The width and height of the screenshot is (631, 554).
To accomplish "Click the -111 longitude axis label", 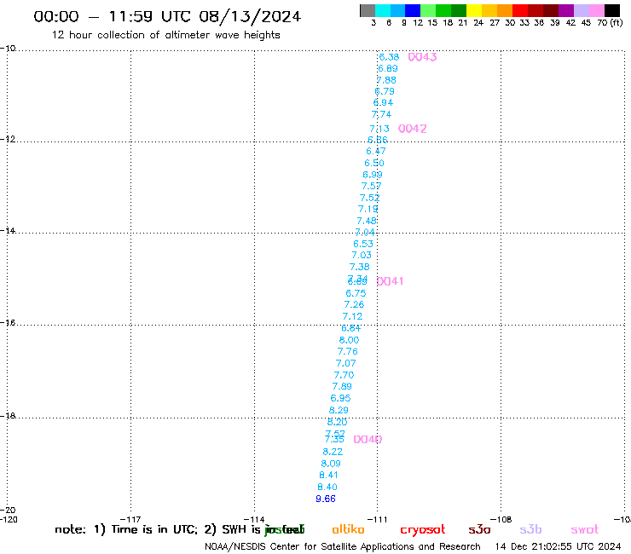I will pyautogui.click(x=377, y=519).
